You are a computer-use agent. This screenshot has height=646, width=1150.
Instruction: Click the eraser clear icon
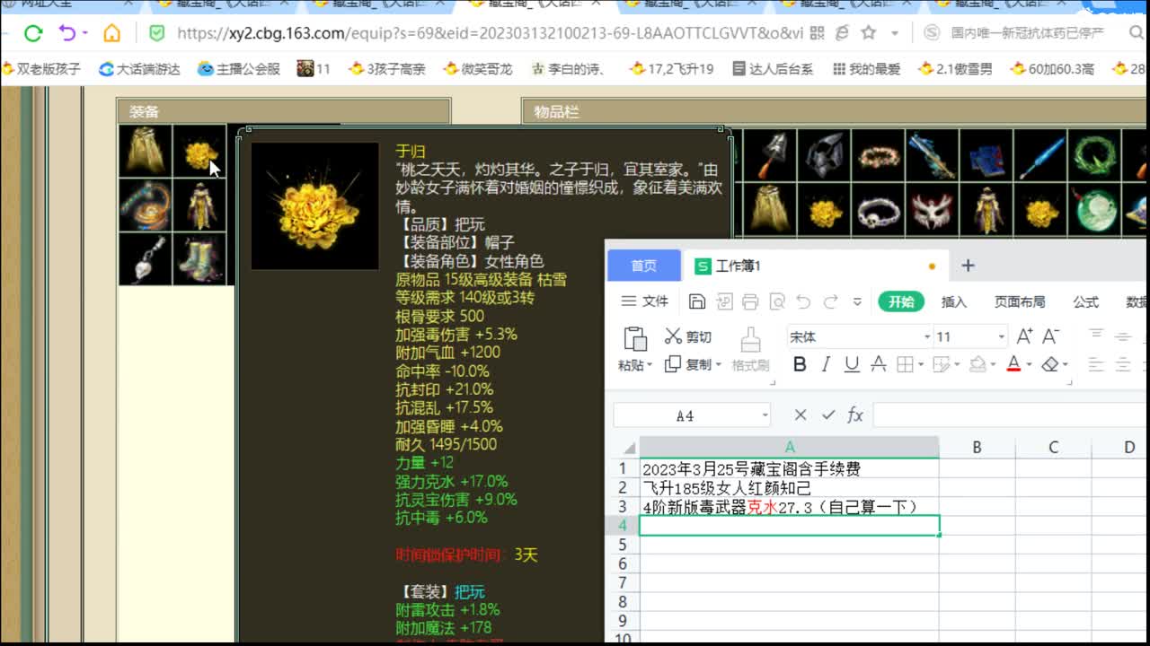(x=1049, y=364)
